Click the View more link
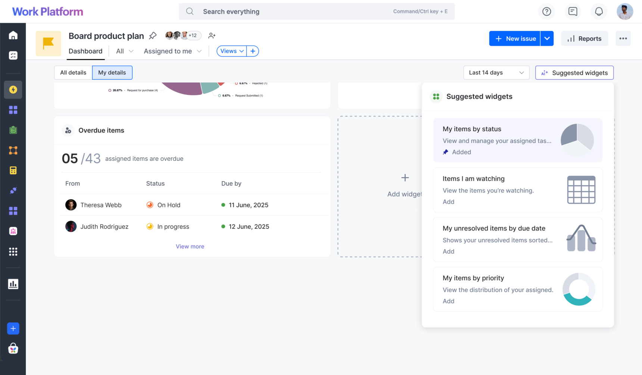The height and width of the screenshot is (375, 642). pos(190,247)
